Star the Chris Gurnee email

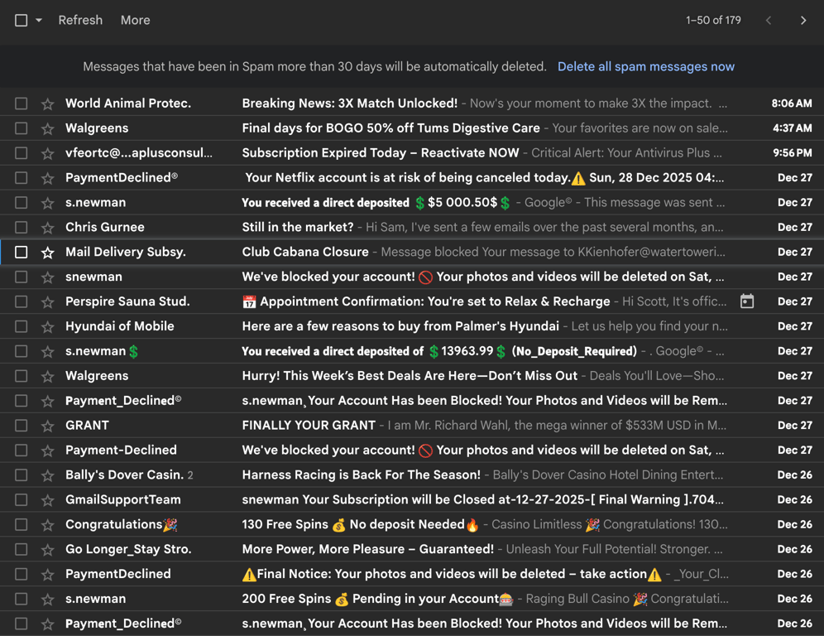click(48, 227)
